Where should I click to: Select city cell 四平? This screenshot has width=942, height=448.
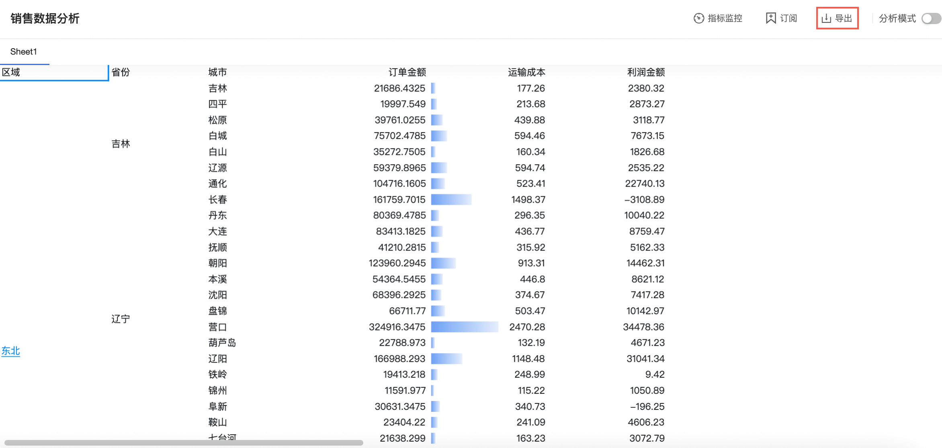click(x=218, y=104)
